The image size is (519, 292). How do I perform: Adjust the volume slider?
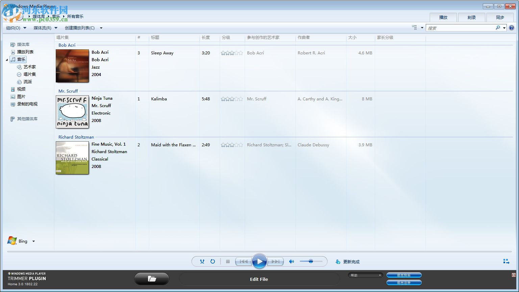coord(311,261)
